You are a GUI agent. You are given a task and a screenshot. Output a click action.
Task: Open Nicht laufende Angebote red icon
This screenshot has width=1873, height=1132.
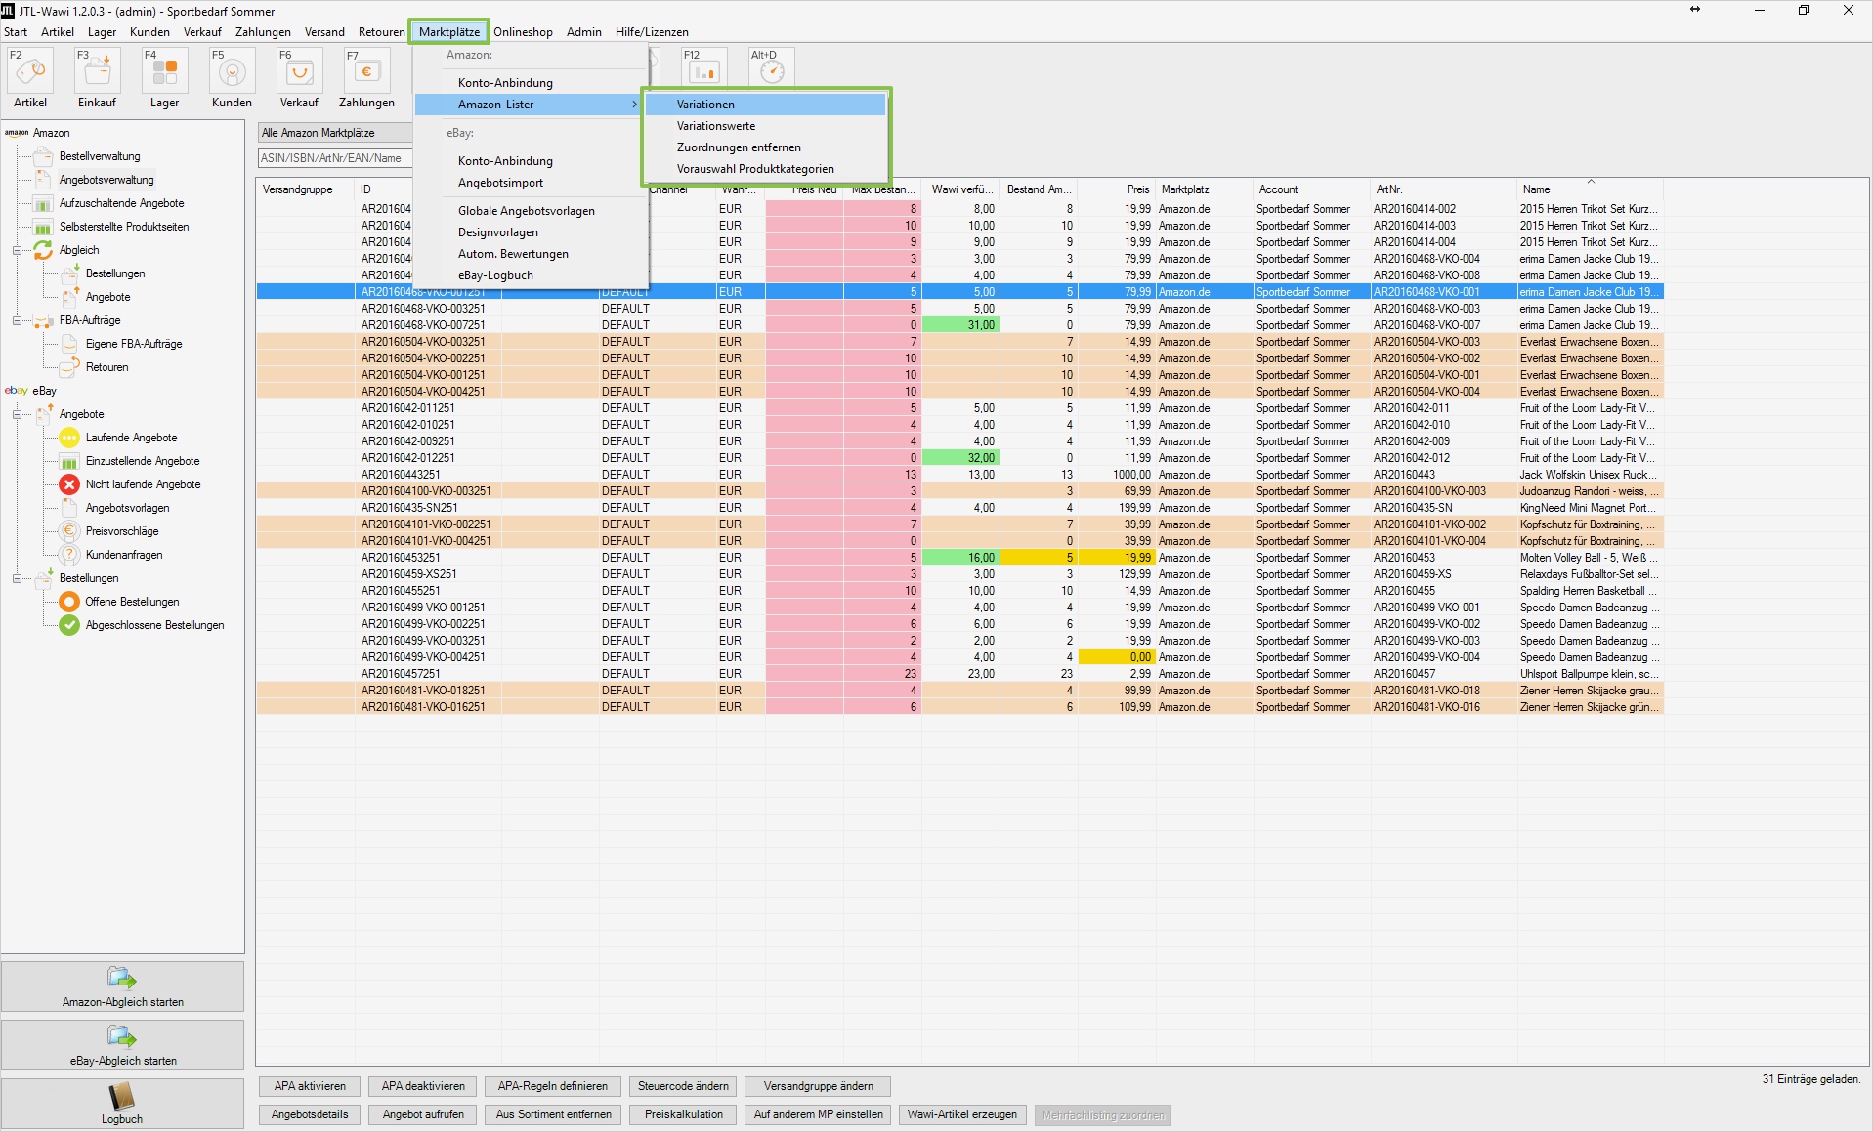[69, 484]
